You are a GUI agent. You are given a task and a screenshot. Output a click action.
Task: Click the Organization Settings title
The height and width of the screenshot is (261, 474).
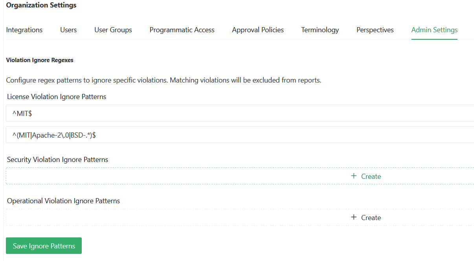click(41, 5)
